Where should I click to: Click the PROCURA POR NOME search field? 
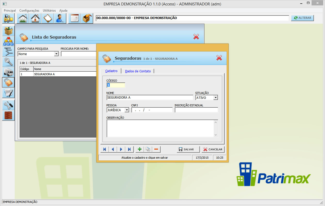point(79,54)
